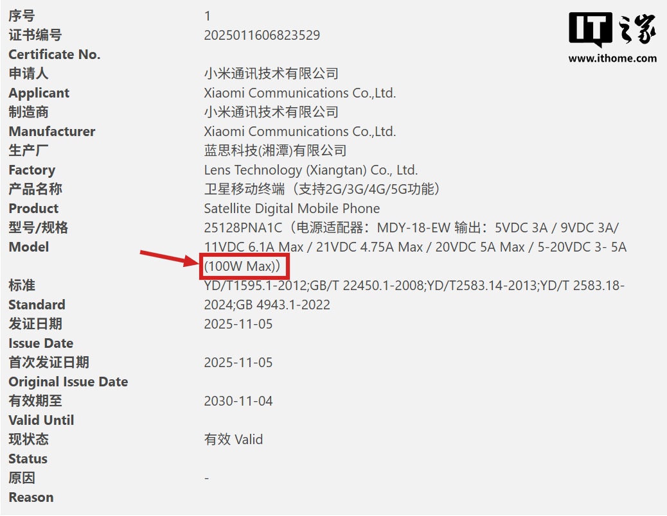667x516 pixels.
Task: Click the "Standard" field label
Action: pos(37,305)
